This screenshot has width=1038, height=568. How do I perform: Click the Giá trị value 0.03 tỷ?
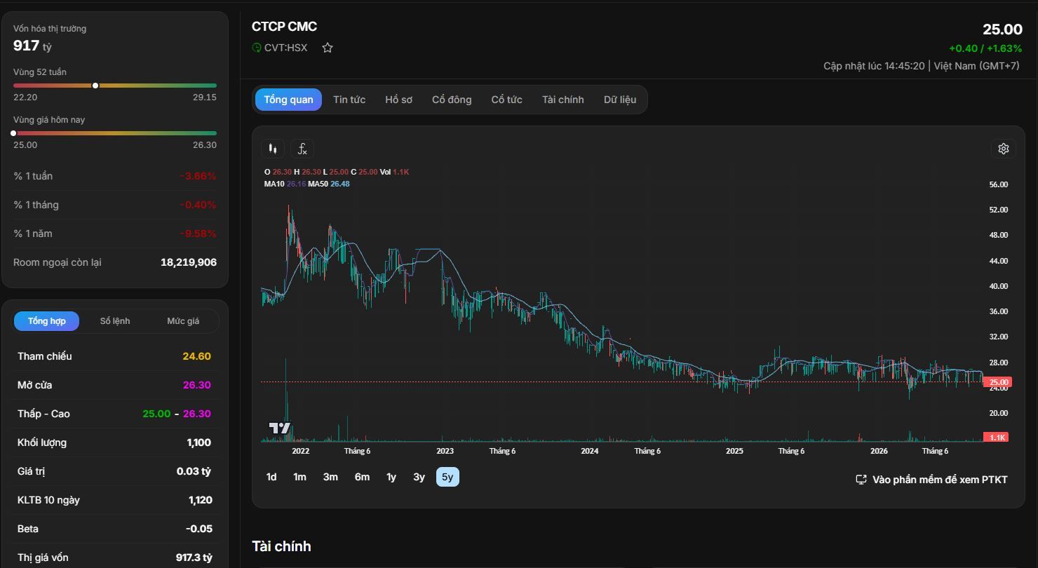point(194,471)
